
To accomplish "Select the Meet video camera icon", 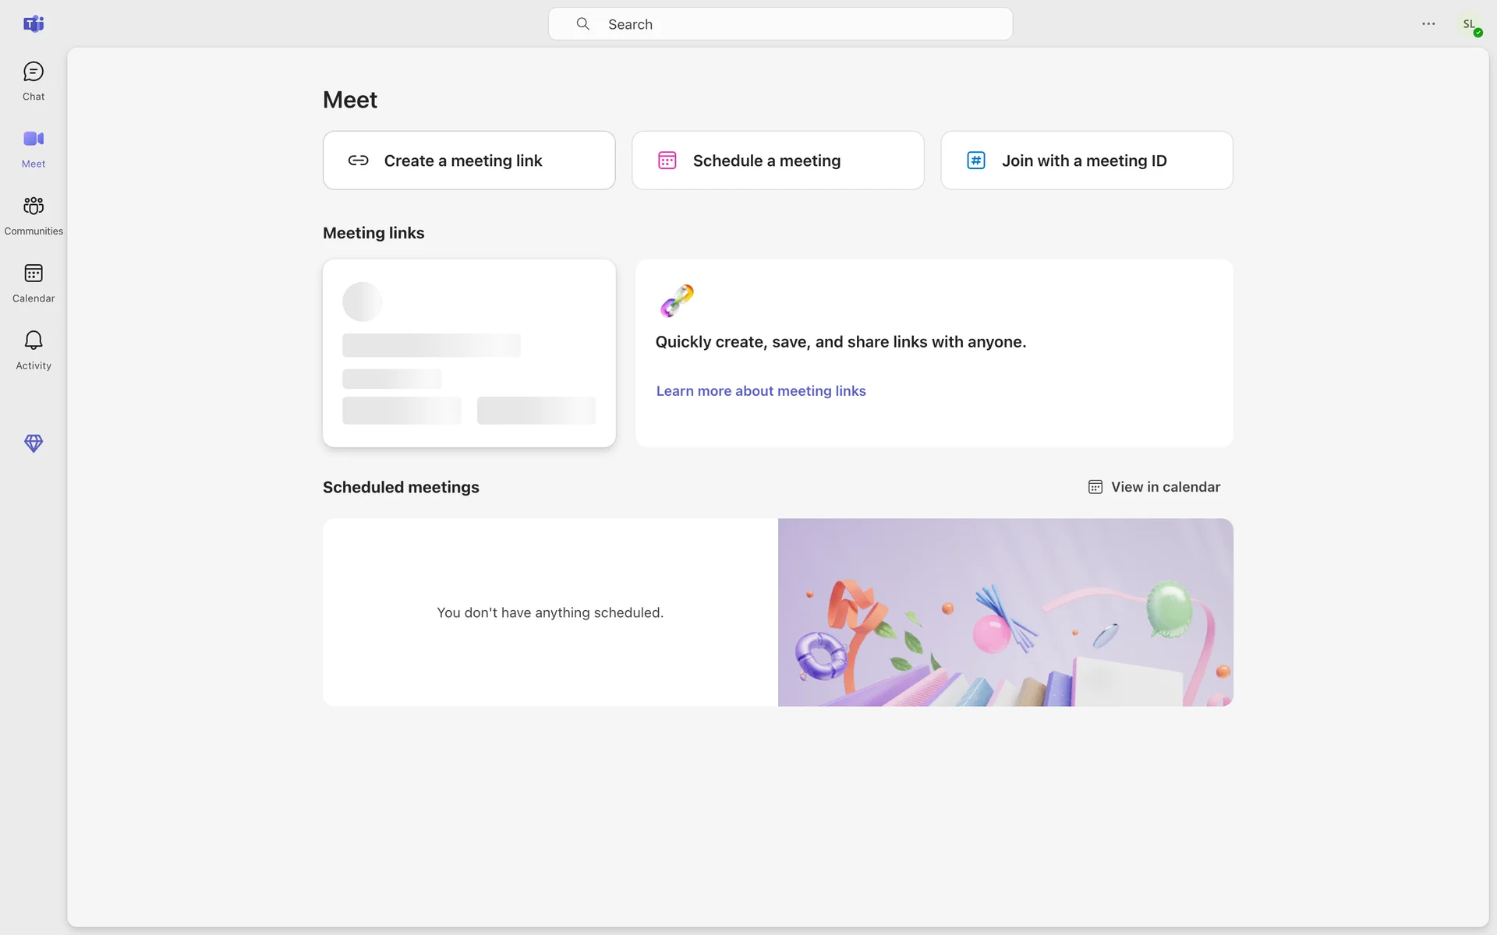I will (34, 139).
